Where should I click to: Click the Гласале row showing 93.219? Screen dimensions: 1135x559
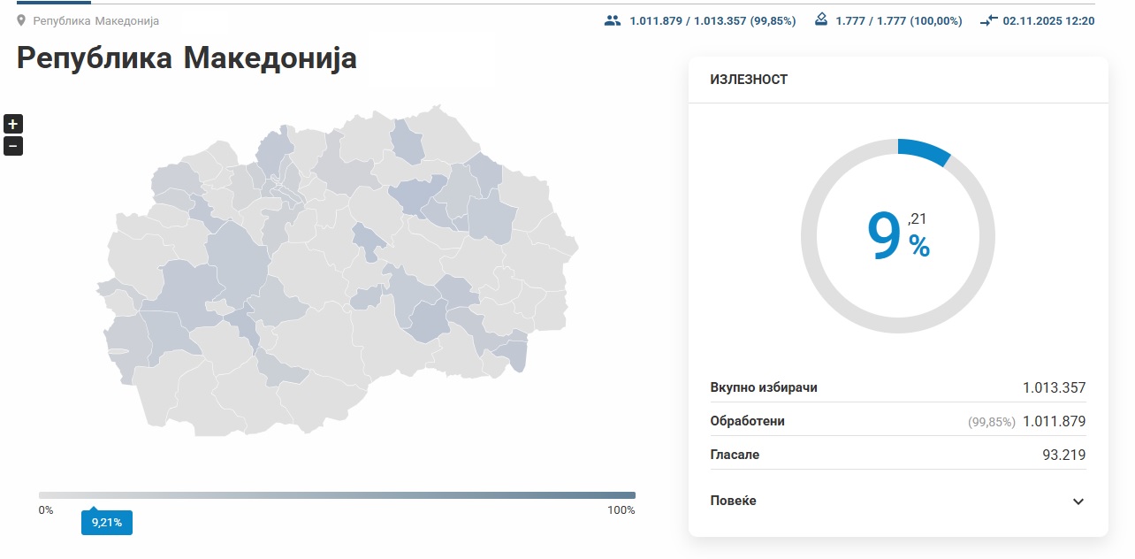coord(897,455)
